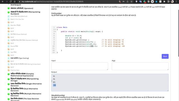The width and height of the screenshot is (179, 101).
Task: Open the Power Method lesson
Action: tap(19, 34)
